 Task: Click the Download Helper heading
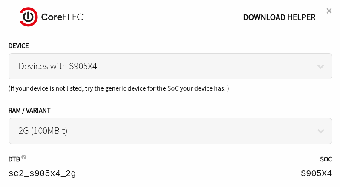coord(279,17)
